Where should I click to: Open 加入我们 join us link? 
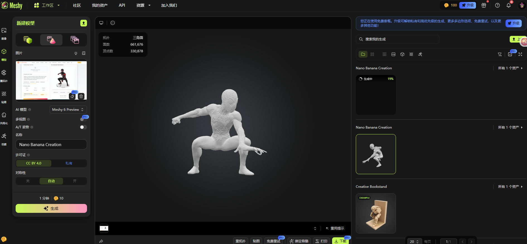[169, 5]
